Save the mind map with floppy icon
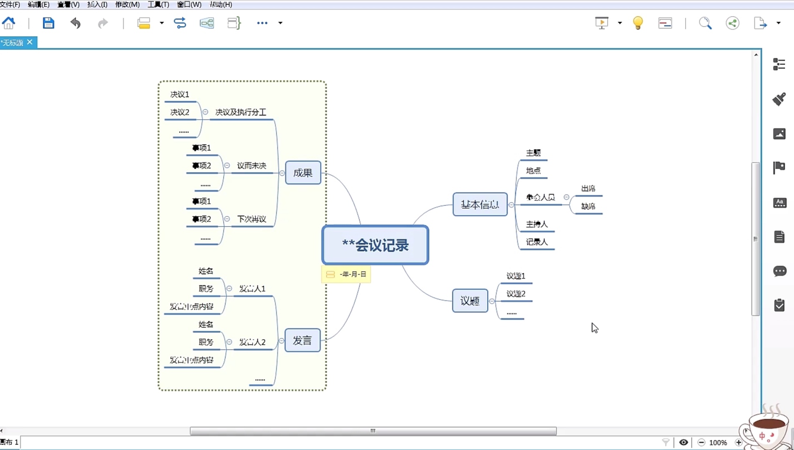The height and width of the screenshot is (450, 794). click(x=48, y=23)
